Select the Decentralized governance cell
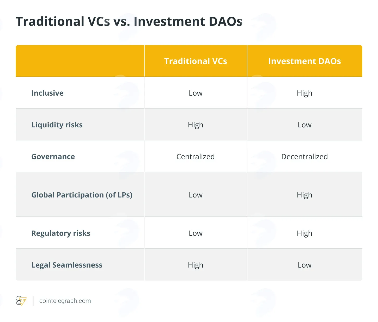The width and height of the screenshot is (378, 322). click(x=304, y=157)
